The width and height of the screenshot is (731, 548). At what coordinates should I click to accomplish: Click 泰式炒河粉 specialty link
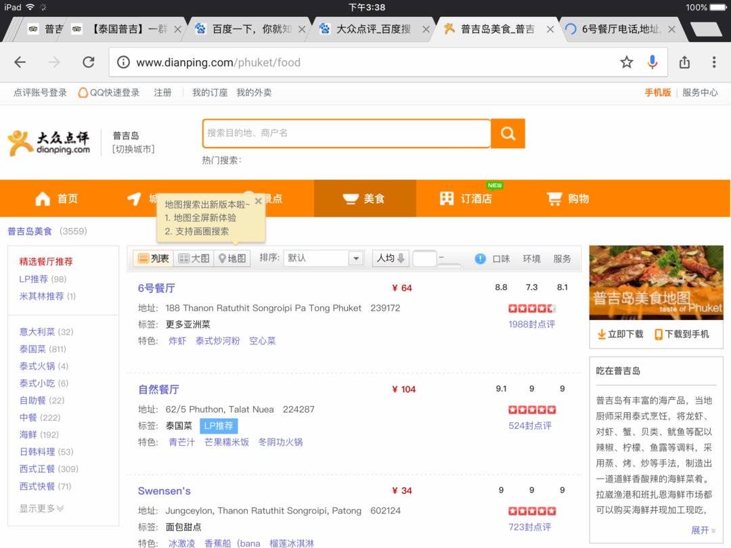point(217,341)
